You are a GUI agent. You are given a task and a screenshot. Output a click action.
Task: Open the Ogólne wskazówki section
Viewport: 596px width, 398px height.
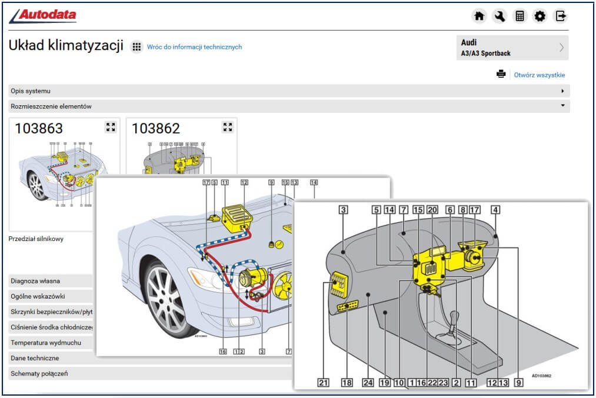pyautogui.click(x=51, y=296)
